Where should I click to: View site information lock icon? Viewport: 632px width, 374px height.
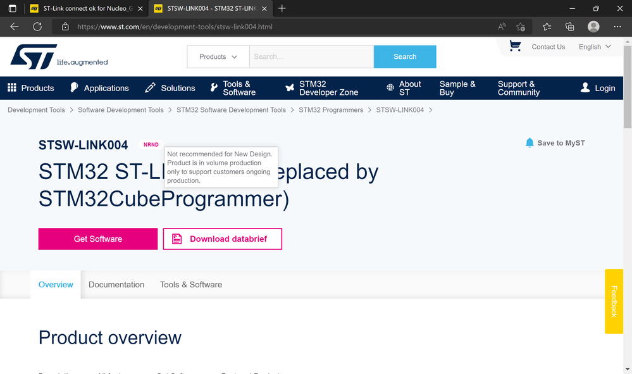tap(65, 27)
